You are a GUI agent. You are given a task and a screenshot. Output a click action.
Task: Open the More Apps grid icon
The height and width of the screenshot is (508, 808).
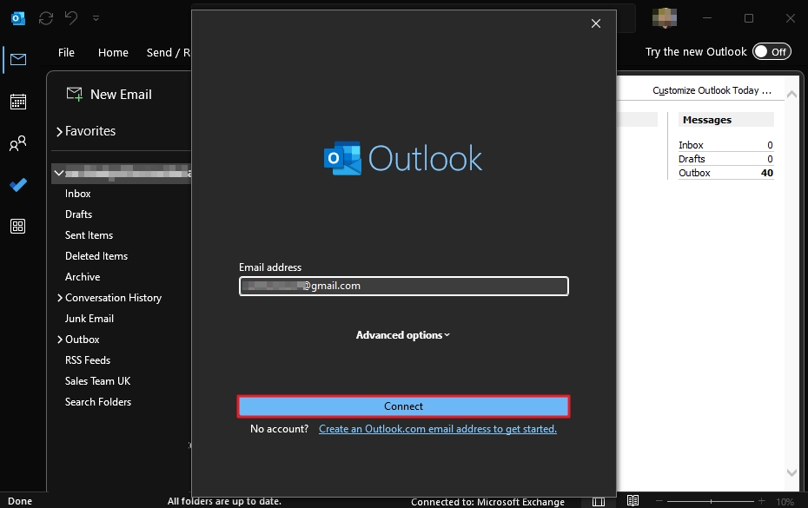click(17, 227)
